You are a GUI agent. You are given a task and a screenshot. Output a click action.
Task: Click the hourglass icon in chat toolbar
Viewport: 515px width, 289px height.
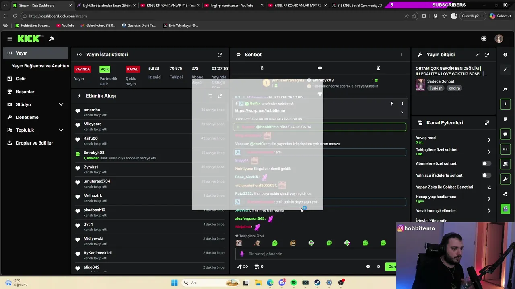tap(378, 68)
